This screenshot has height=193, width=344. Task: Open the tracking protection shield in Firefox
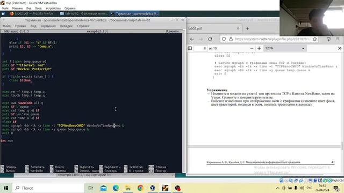224,39
